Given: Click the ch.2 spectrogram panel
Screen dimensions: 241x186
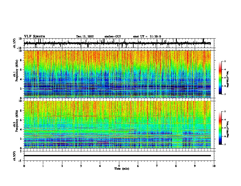Looking at the screenshot, I should (x=117, y=125).
